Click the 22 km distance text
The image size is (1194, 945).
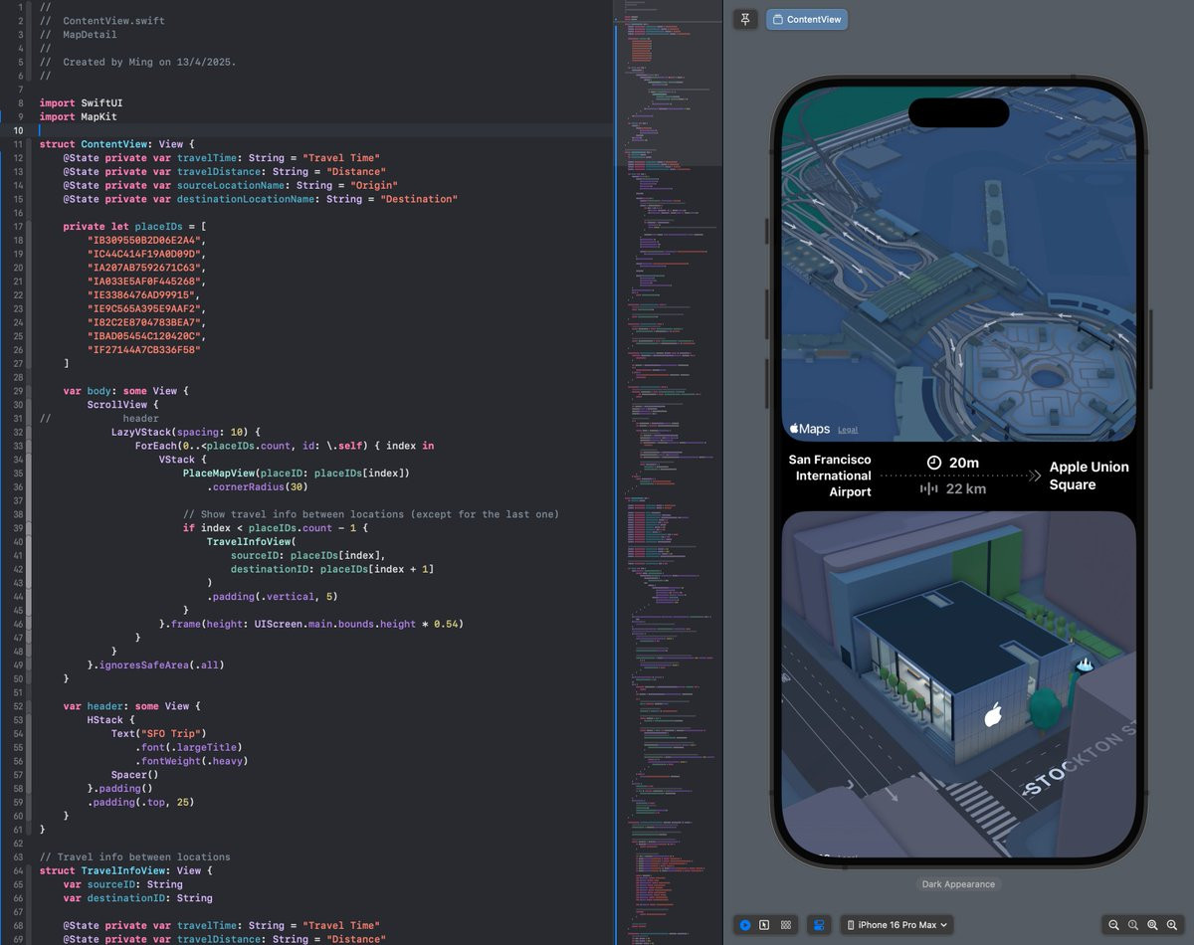pyautogui.click(x=966, y=488)
